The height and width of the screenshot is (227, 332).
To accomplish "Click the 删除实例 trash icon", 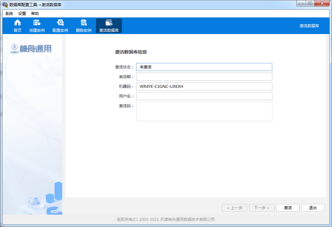I will click(x=84, y=23).
